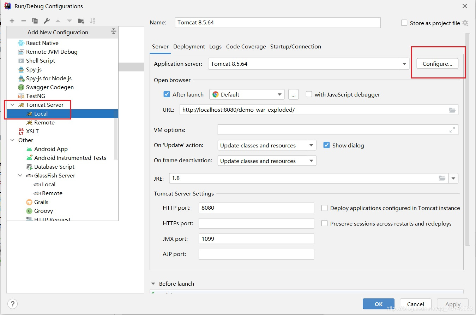Click the HTTP port field
Viewport: 476px width, 315px height.
click(256, 208)
